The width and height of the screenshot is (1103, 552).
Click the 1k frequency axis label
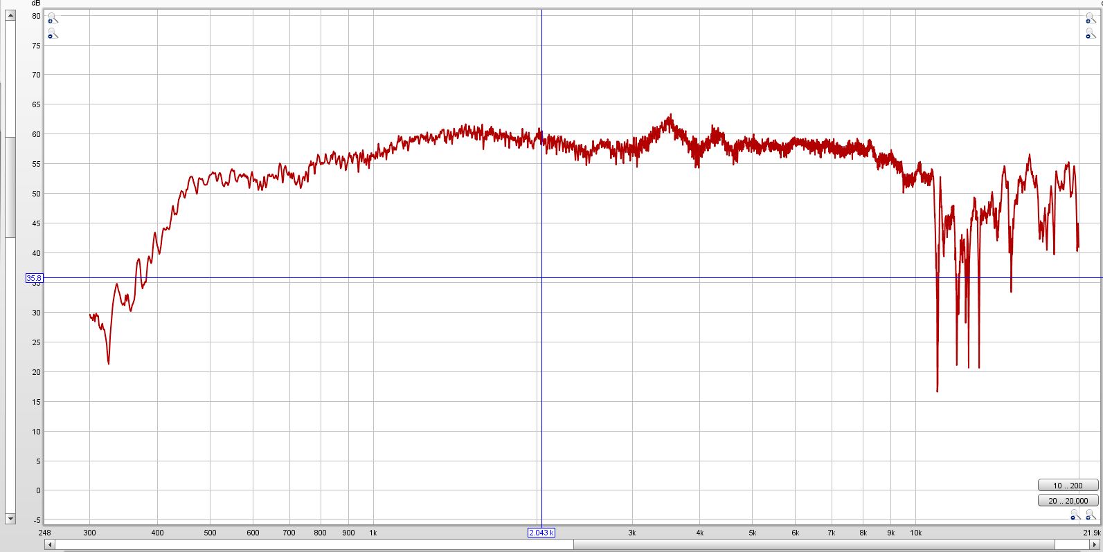click(373, 533)
